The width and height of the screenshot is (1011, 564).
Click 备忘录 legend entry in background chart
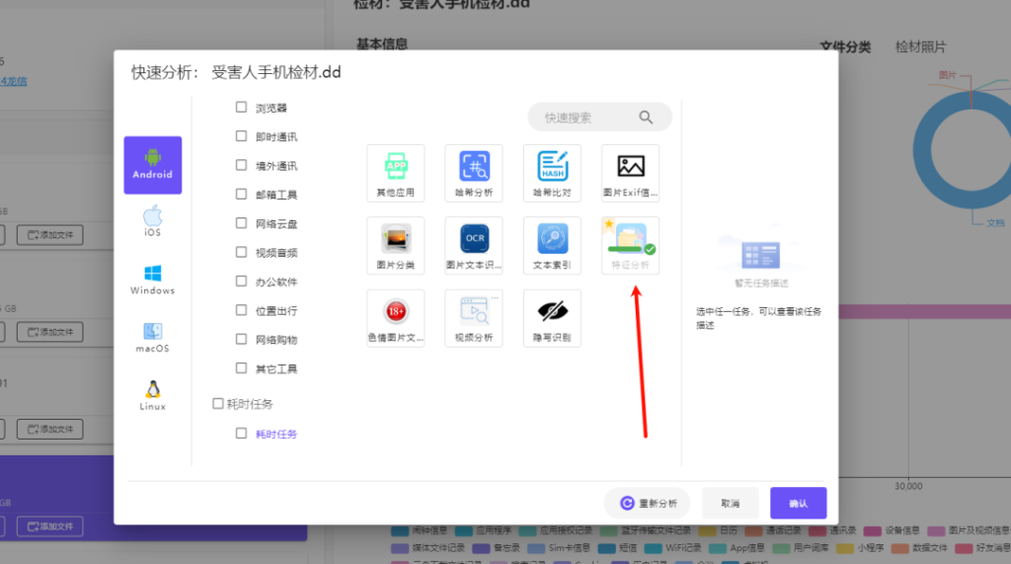point(497,548)
